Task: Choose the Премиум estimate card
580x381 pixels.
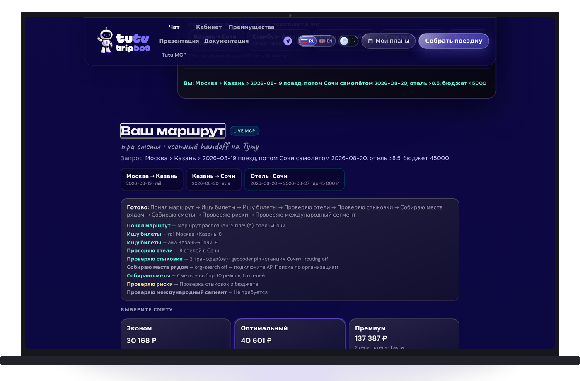Action: [404, 334]
